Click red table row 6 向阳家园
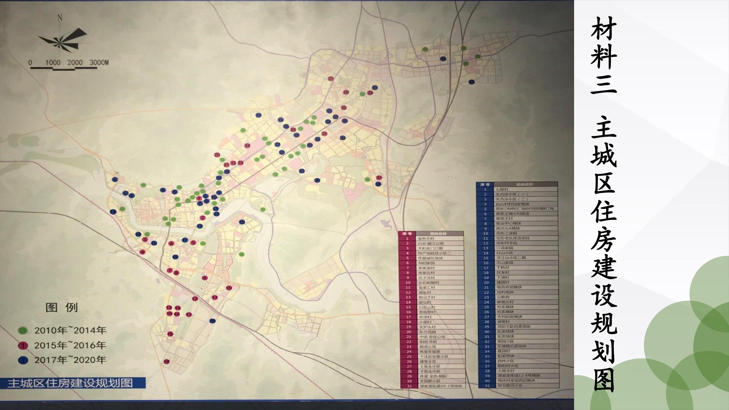Viewport: 729px width, 410px height. [x=431, y=263]
